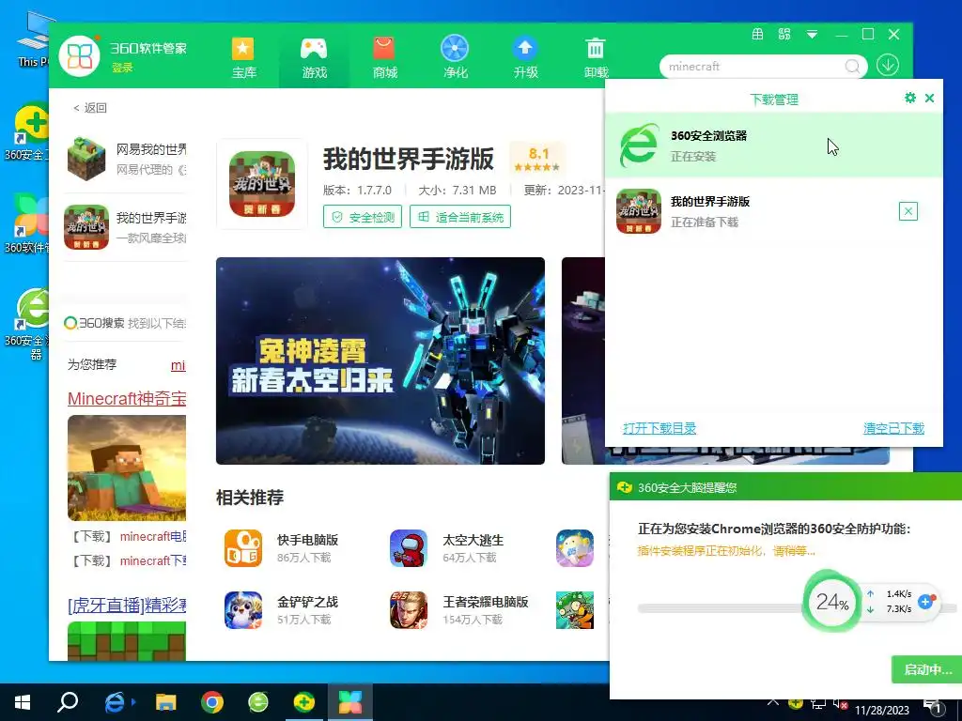962x721 pixels.
Task: Select 我的世界手游版 icon in download list
Action: tap(639, 211)
